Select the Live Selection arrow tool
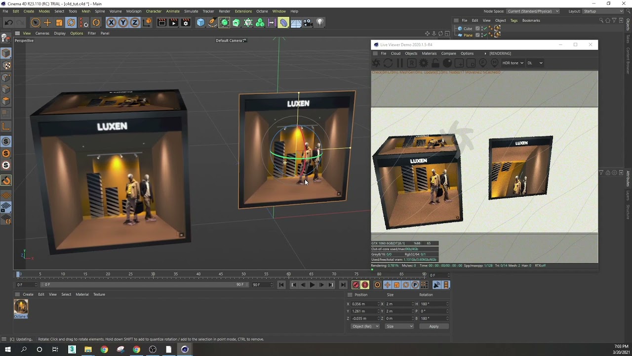This screenshot has width=632, height=356. 35,22
